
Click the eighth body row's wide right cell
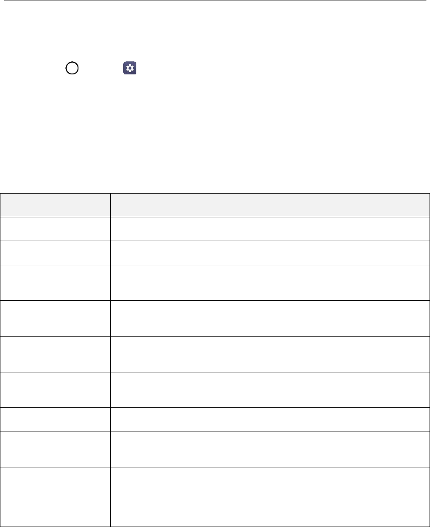(x=270, y=449)
